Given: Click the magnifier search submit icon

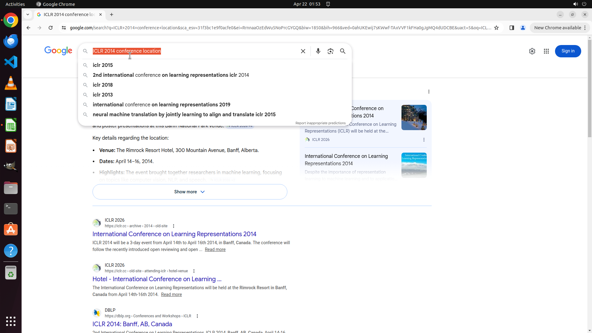Looking at the screenshot, I should click(x=343, y=51).
